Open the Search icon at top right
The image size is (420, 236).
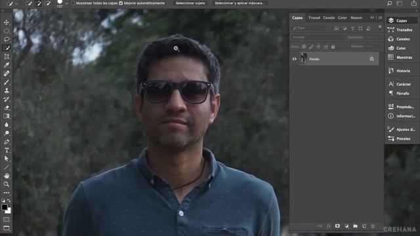click(389, 3)
